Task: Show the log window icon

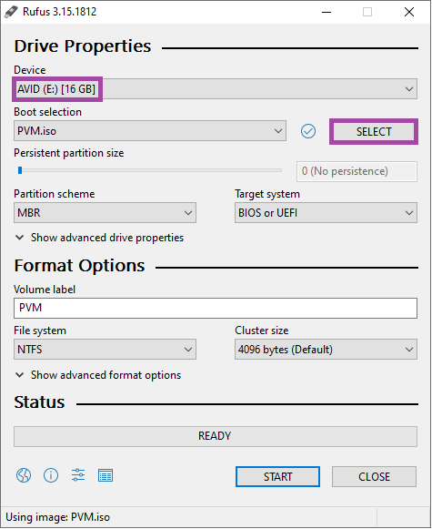Action: [105, 475]
